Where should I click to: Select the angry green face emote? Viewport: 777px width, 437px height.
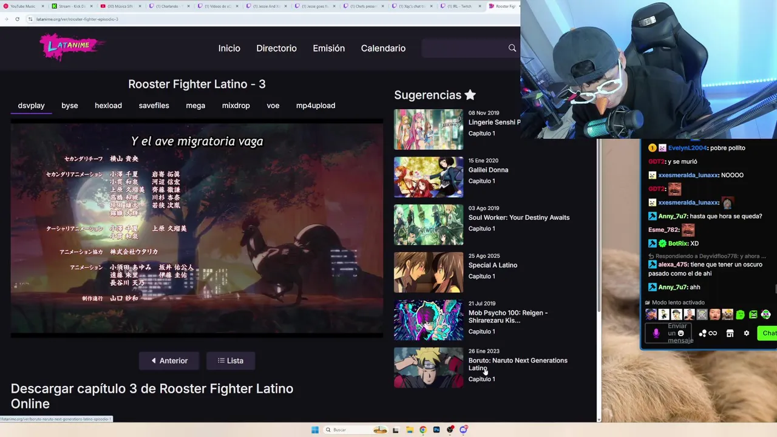tap(753, 314)
